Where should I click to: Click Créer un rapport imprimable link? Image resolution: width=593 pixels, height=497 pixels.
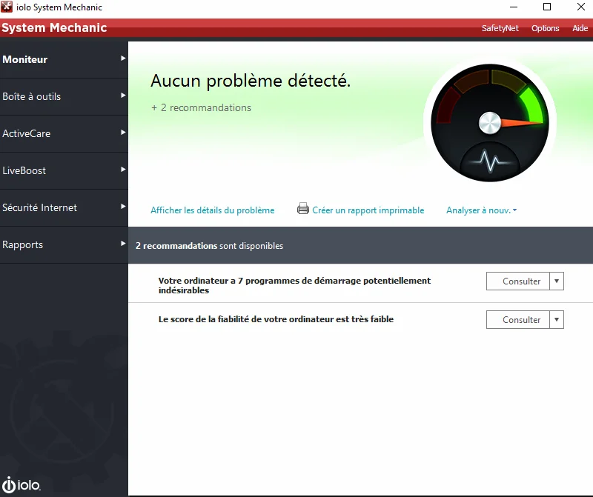click(x=368, y=210)
